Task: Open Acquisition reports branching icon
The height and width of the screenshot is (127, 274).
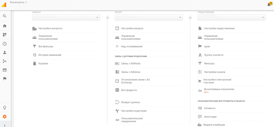Action: 5,61
